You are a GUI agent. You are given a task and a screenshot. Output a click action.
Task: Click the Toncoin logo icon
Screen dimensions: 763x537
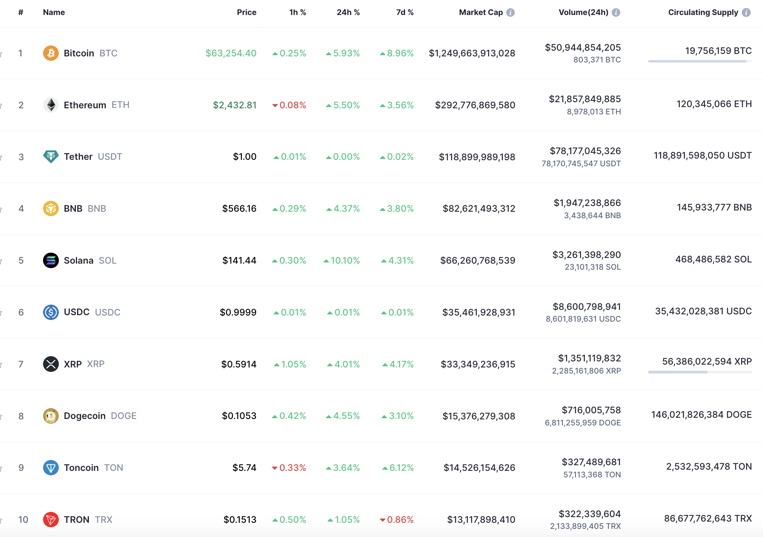51,468
